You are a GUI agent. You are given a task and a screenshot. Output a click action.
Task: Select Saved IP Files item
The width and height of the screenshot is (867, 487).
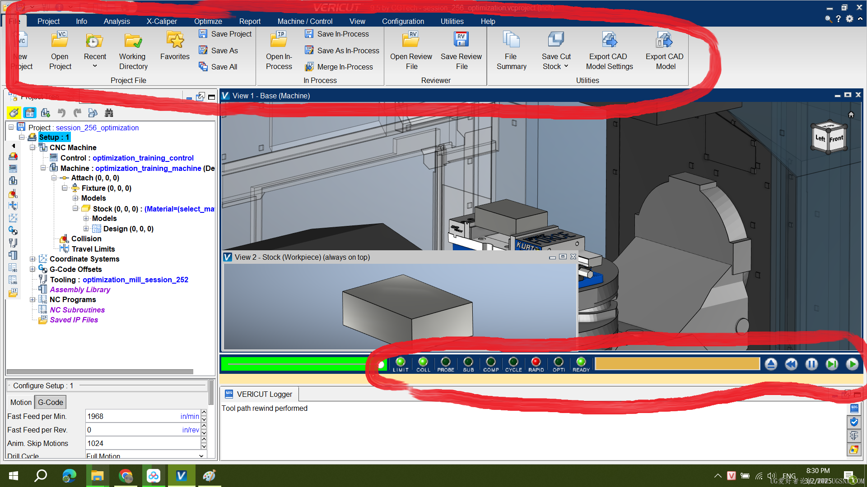click(x=74, y=320)
